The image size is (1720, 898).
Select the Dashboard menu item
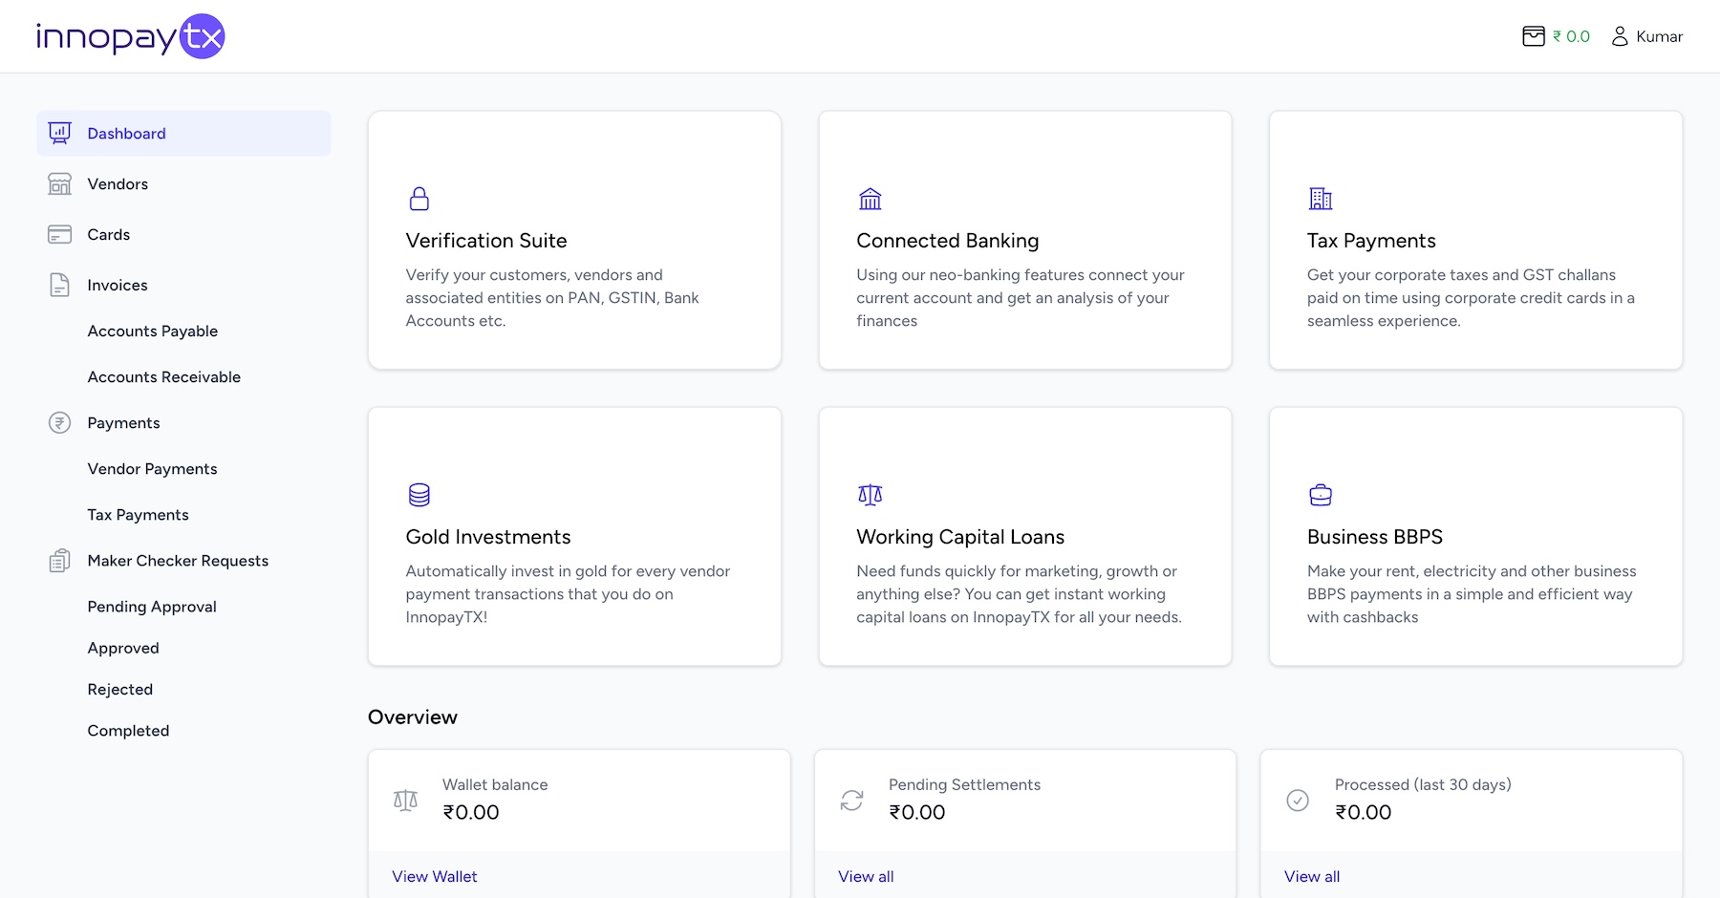pos(126,133)
